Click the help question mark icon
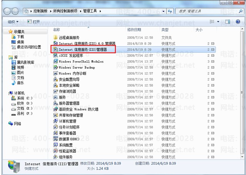The width and height of the screenshot is (246, 175). pyautogui.click(x=238, y=21)
